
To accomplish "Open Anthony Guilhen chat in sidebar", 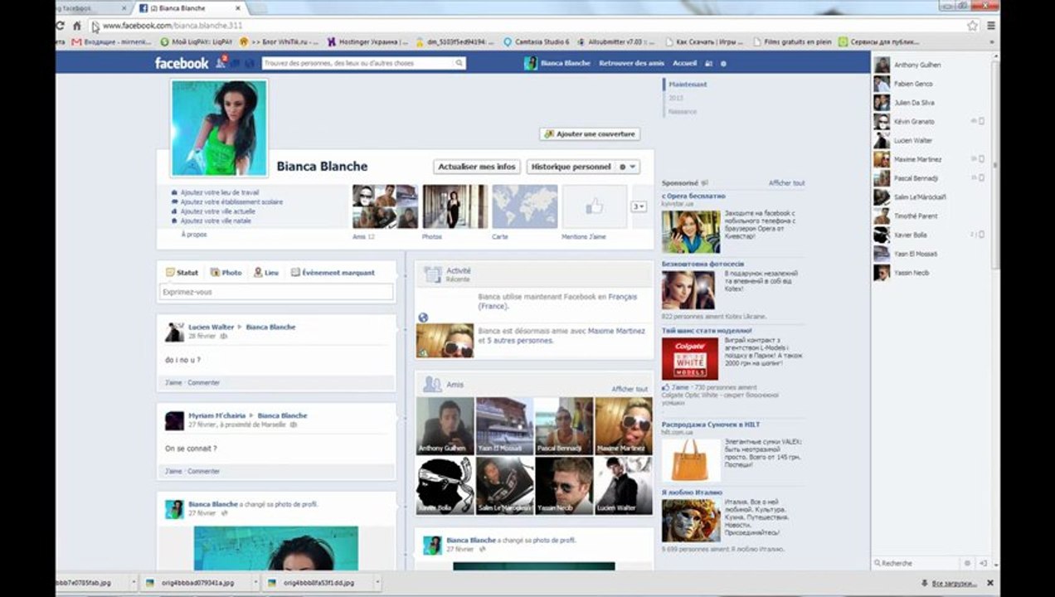I will click(x=930, y=65).
